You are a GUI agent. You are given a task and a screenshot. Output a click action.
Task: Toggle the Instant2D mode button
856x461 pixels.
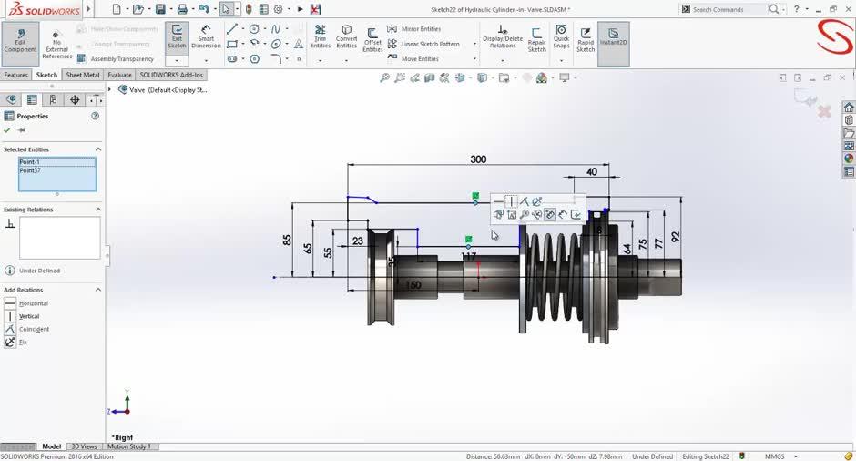click(613, 36)
